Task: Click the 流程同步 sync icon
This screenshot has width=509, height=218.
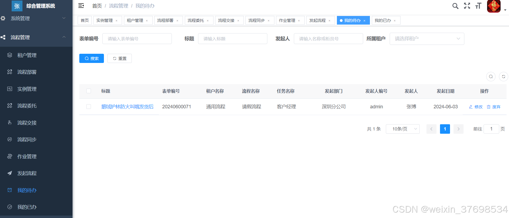Action: click(x=10, y=139)
